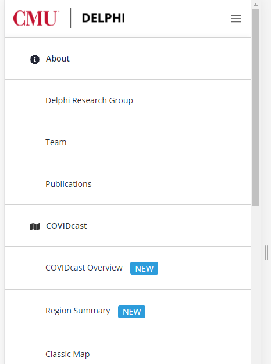Image resolution: width=271 pixels, height=364 pixels.
Task: Open the Team page
Action: 127,142
